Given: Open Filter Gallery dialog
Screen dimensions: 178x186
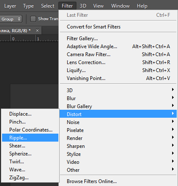Looking at the screenshot, I should [x=118, y=39].
